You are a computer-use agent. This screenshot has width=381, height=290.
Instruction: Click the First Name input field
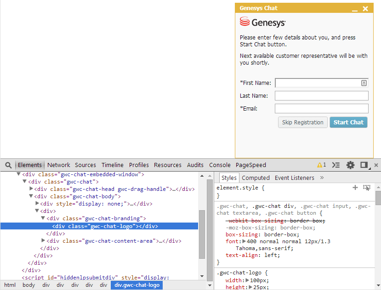point(321,83)
